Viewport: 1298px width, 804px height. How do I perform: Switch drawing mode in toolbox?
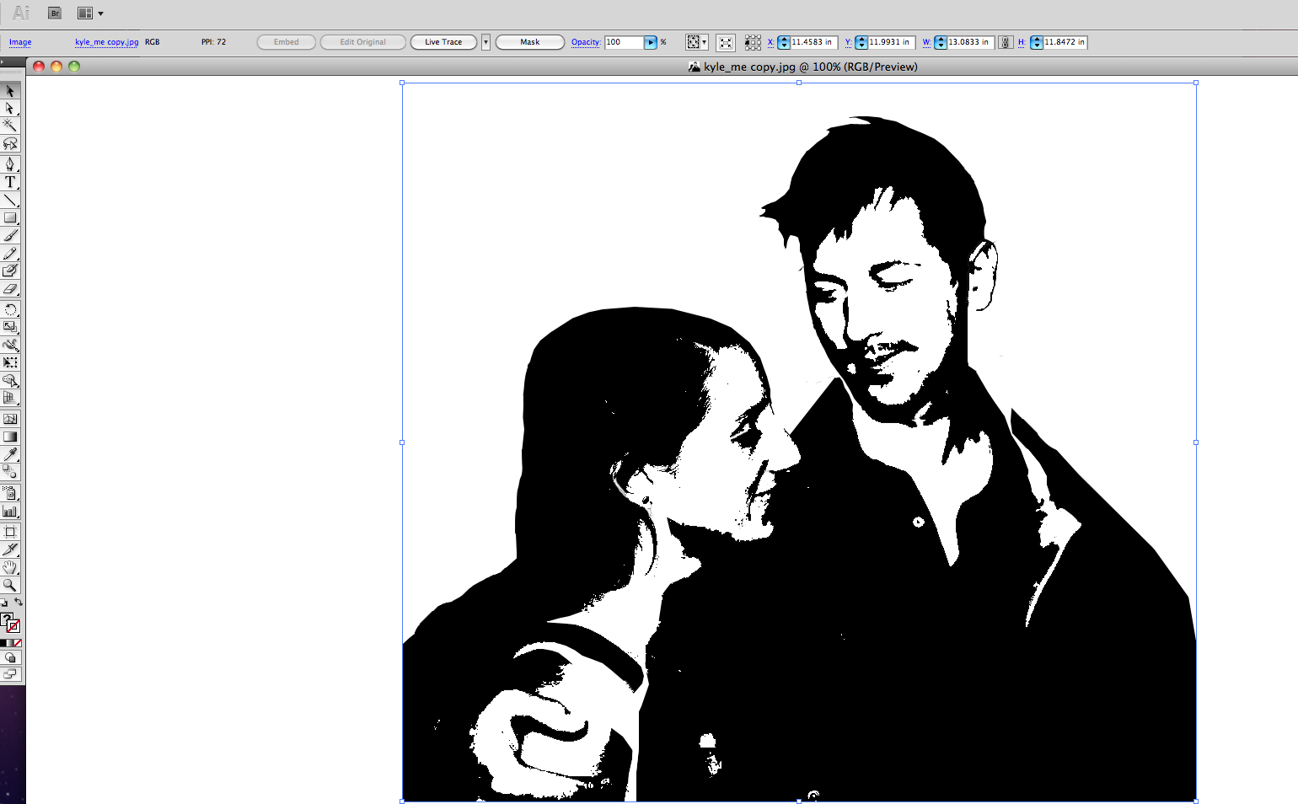[x=10, y=658]
